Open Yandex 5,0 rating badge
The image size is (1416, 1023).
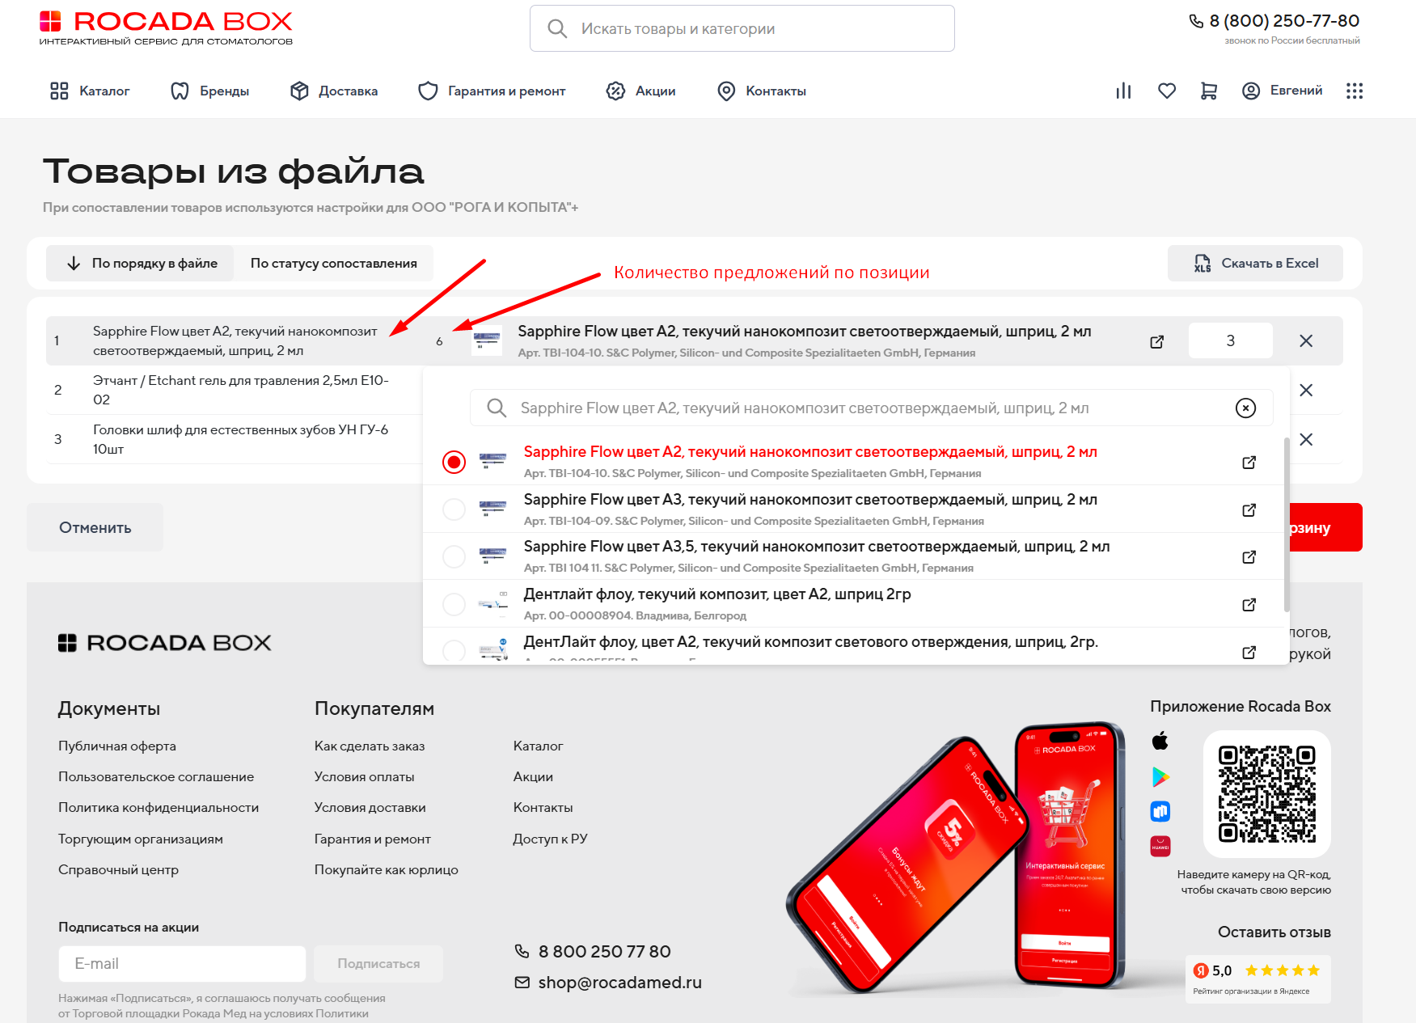click(x=1257, y=979)
